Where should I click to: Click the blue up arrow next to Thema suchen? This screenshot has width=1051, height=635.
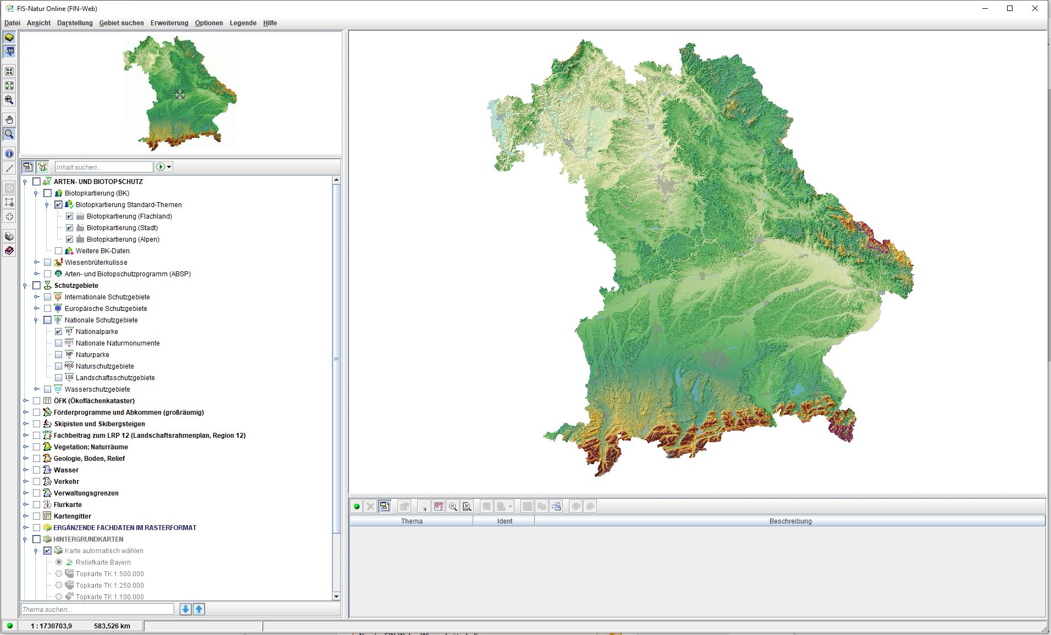point(199,609)
